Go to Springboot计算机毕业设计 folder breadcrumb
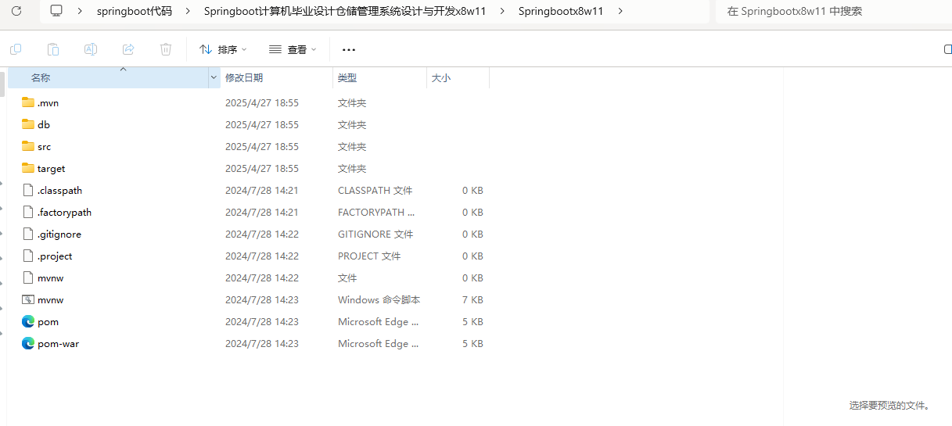Image resolution: width=952 pixels, height=426 pixels. (345, 11)
